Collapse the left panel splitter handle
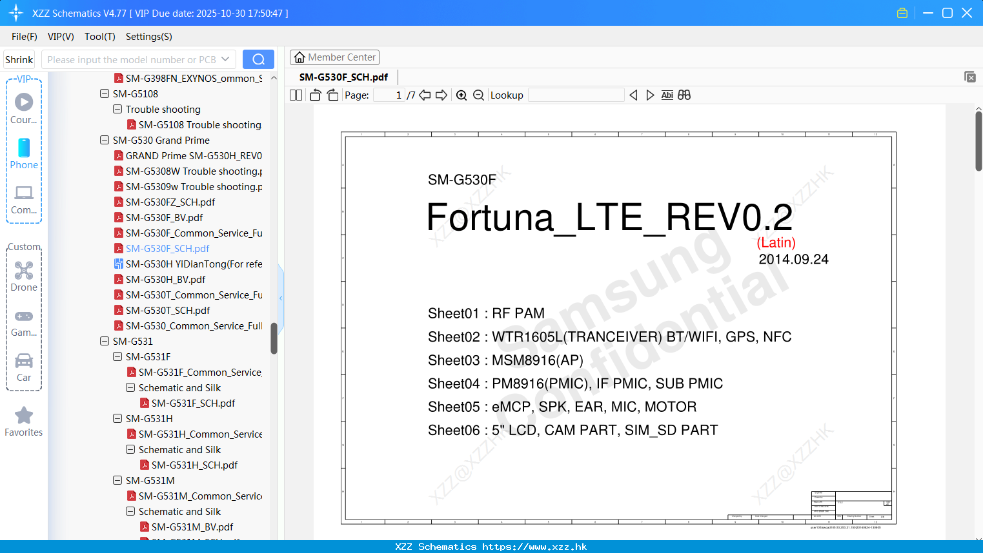 pos(281,298)
